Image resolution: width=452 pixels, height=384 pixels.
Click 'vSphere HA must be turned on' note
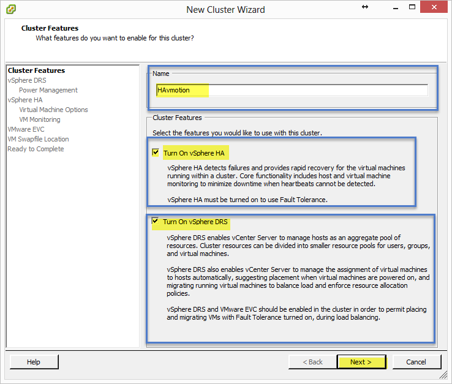point(247,200)
